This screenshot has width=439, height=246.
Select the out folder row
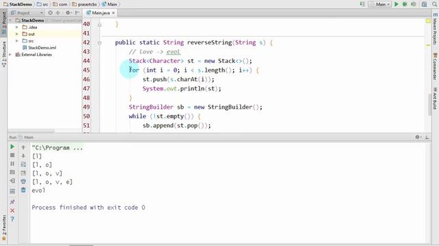tap(45, 34)
